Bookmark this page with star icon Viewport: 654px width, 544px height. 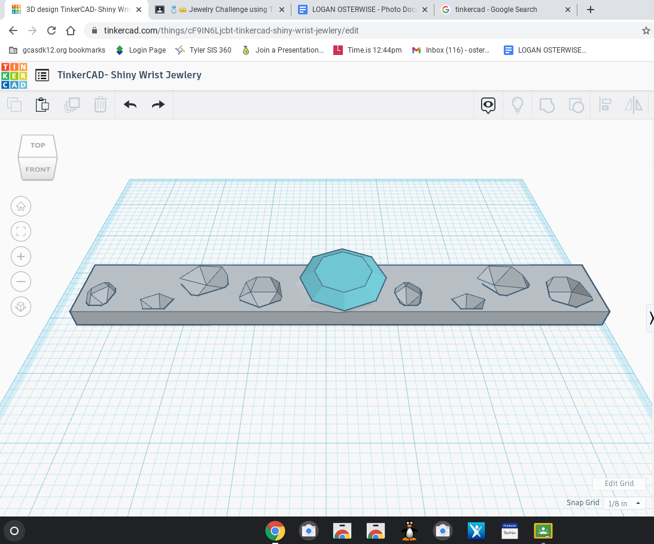pos(646,30)
